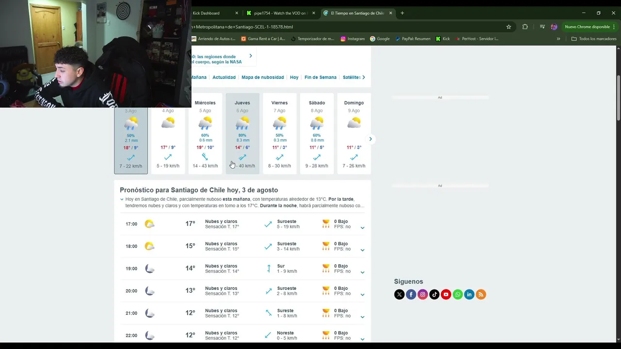Screen dimensions: 621x349
Task: Read the NASA regions news headline link
Action: click(216, 59)
